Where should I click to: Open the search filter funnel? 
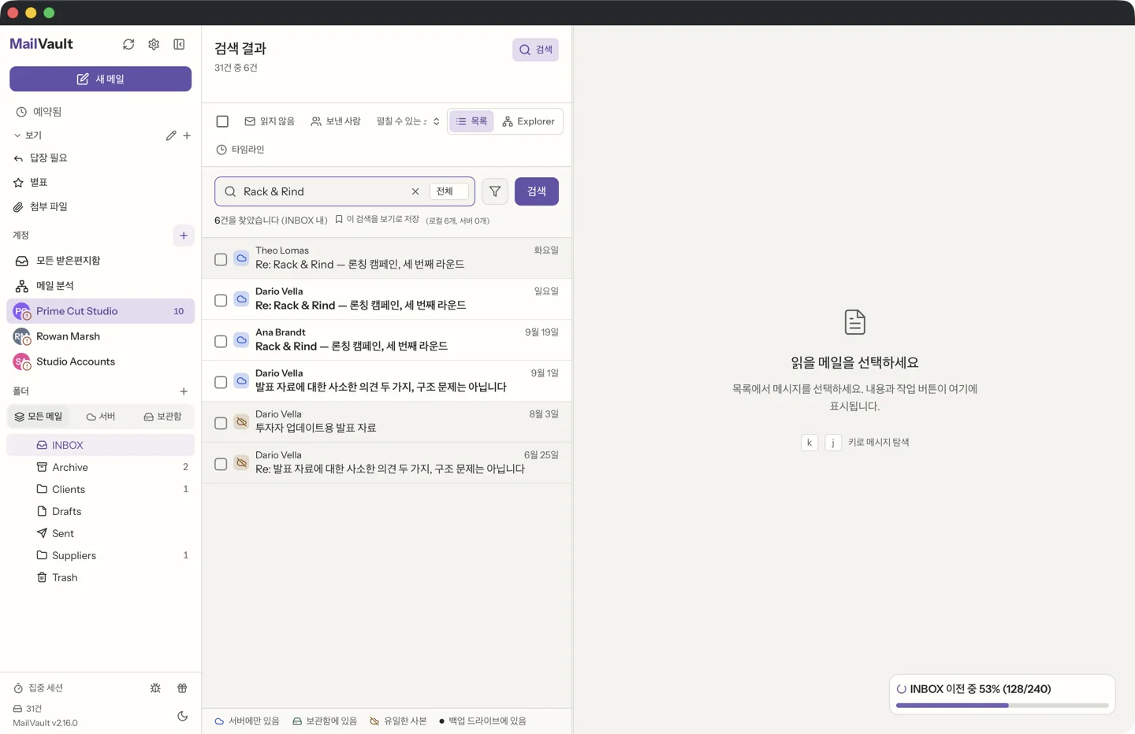tap(495, 191)
